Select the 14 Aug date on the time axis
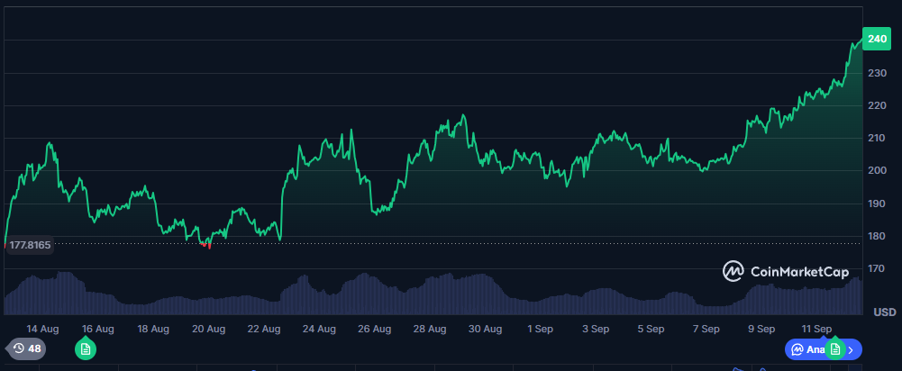This screenshot has width=902, height=371. click(42, 329)
